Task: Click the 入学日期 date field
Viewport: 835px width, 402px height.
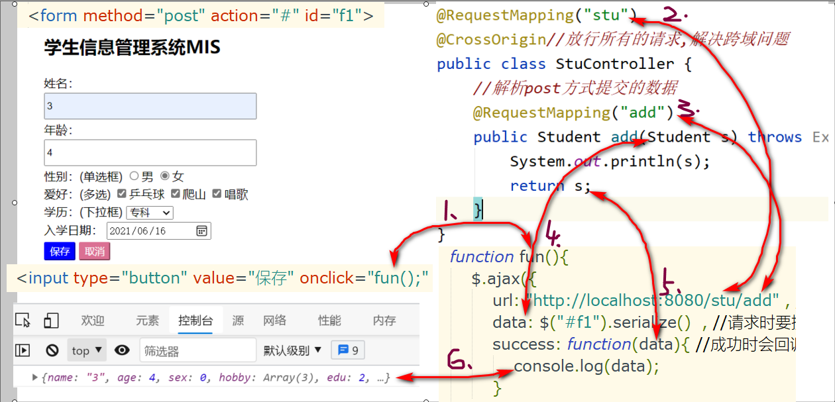Action: [159, 230]
